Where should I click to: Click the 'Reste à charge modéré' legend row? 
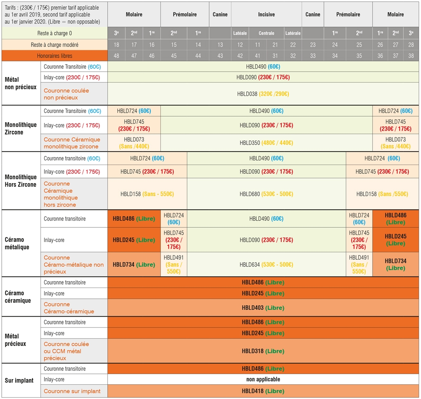[x=54, y=45]
